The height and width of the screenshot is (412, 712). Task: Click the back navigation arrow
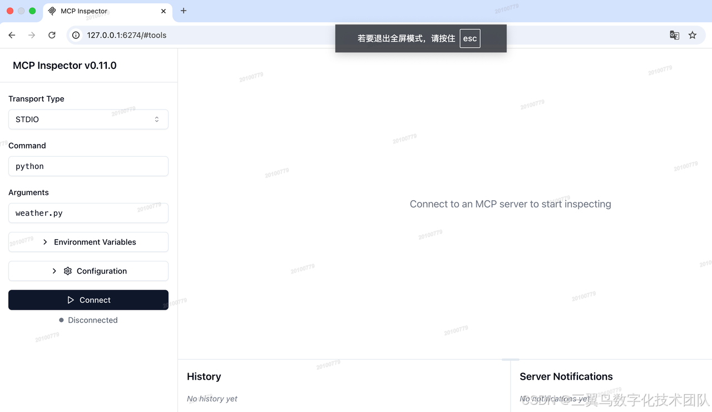[x=12, y=34]
